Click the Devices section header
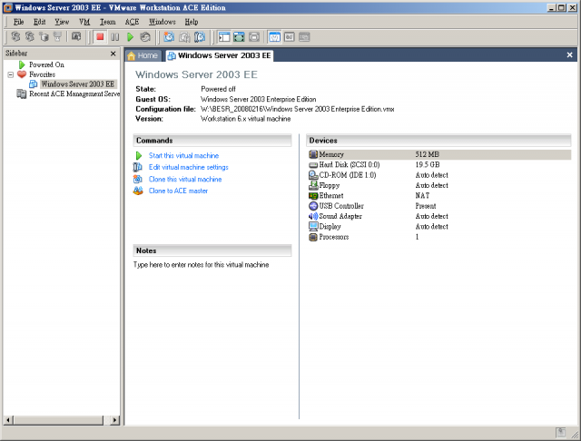 click(x=438, y=141)
